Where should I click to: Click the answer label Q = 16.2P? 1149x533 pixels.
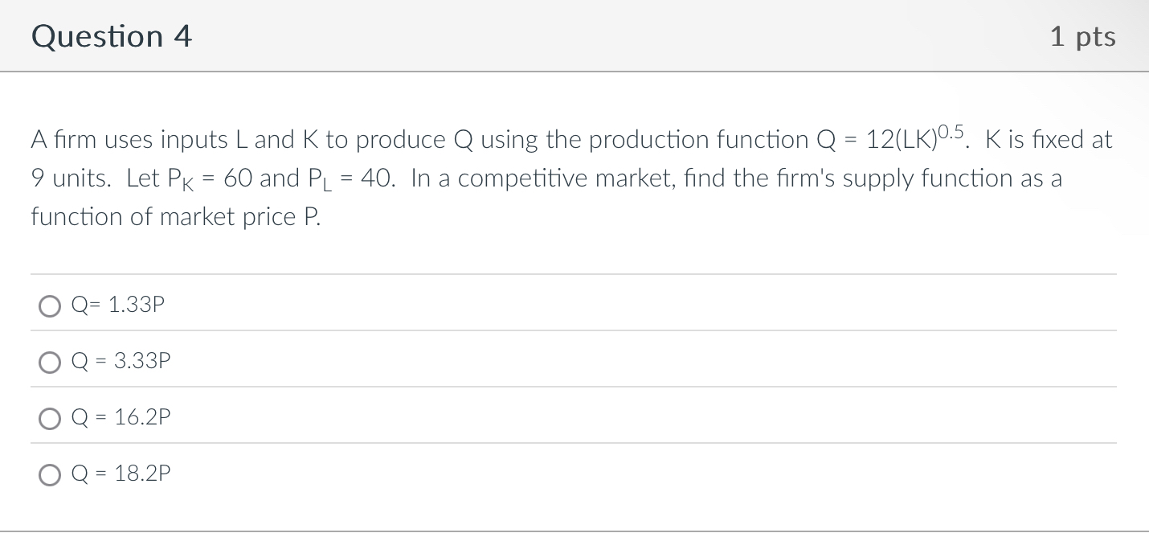tap(121, 417)
